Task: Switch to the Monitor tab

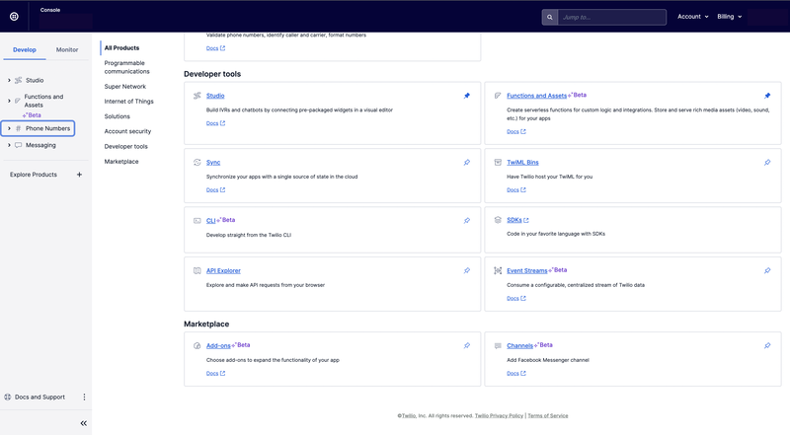Action: (x=67, y=50)
